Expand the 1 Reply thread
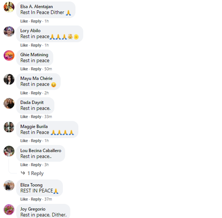This screenshot has height=218, width=222. pyautogui.click(x=36, y=173)
